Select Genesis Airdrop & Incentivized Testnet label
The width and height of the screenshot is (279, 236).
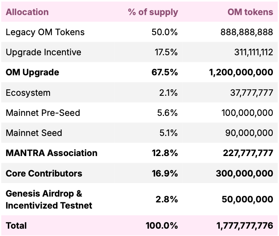click(49, 199)
